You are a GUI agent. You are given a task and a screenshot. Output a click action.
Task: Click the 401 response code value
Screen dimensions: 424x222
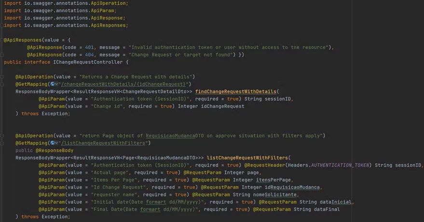click(89, 47)
